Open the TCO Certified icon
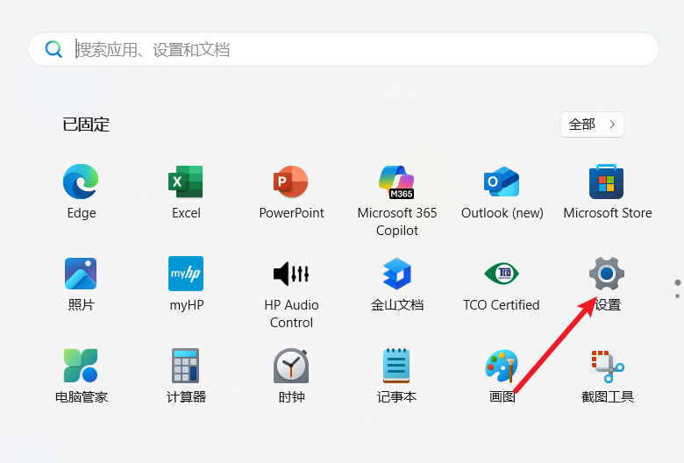This screenshot has width=684, height=463. [x=502, y=274]
